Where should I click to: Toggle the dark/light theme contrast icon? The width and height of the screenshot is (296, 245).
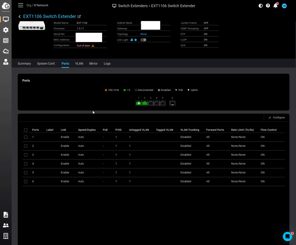[x=260, y=6]
